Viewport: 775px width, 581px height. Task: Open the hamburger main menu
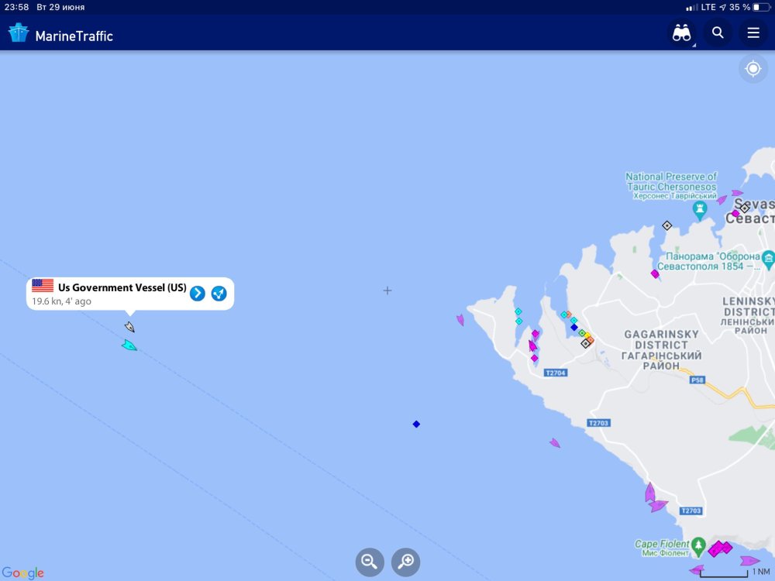click(753, 33)
